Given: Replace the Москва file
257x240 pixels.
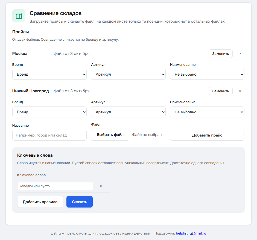Looking at the screenshot, I should coord(220,54).
